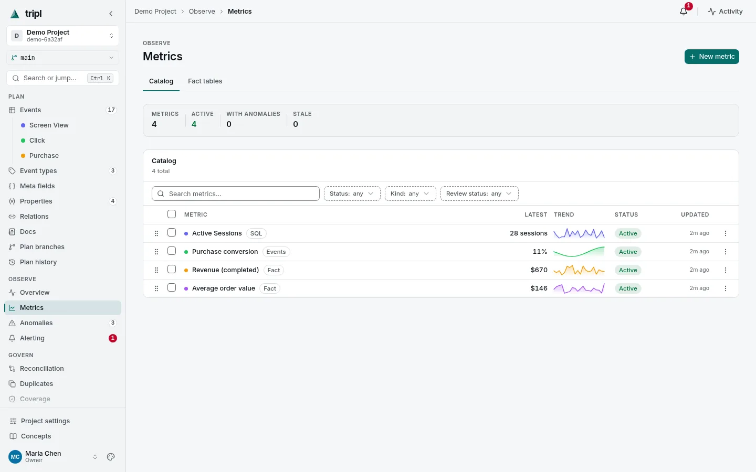The width and height of the screenshot is (756, 472).
Task: Click the Anomalies warning icon in sidebar
Action: pos(12,323)
